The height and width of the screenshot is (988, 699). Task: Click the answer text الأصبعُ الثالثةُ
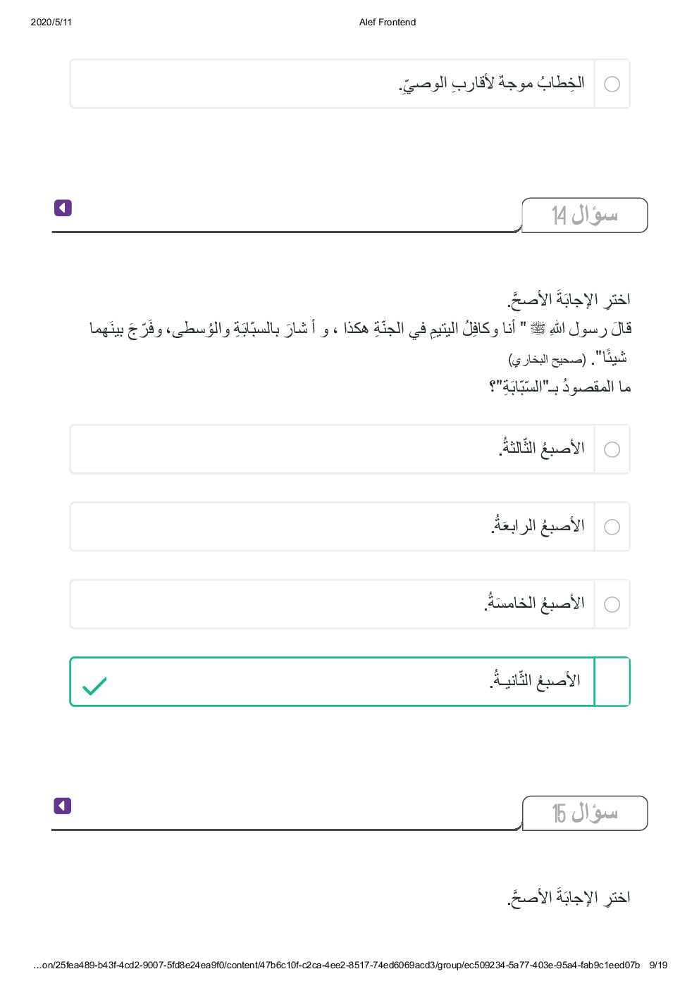tap(542, 448)
